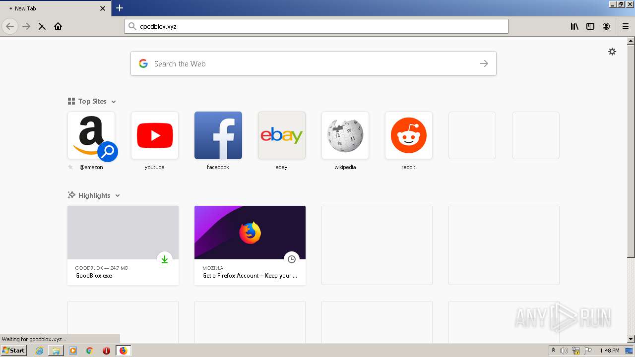
Task: Collapse the Highlights section
Action: [118, 196]
